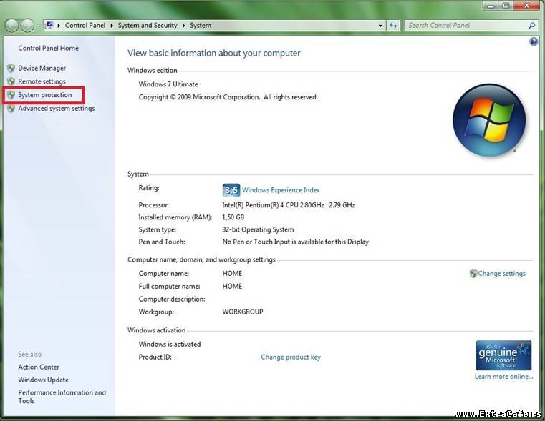
Task: Select Control Panel breadcrumb
Action: [x=85, y=25]
